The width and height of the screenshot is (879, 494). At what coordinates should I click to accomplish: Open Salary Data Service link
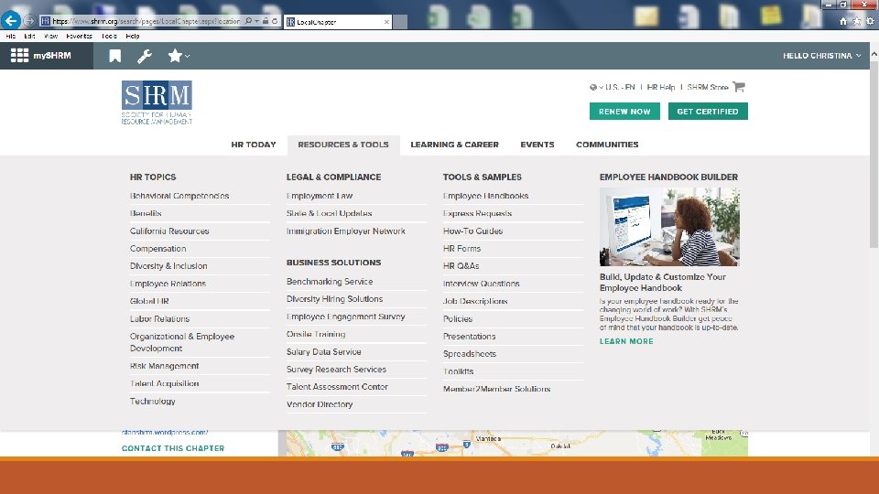(324, 351)
